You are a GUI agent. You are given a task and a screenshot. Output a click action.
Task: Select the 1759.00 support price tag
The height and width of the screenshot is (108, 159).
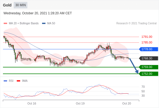148,67
